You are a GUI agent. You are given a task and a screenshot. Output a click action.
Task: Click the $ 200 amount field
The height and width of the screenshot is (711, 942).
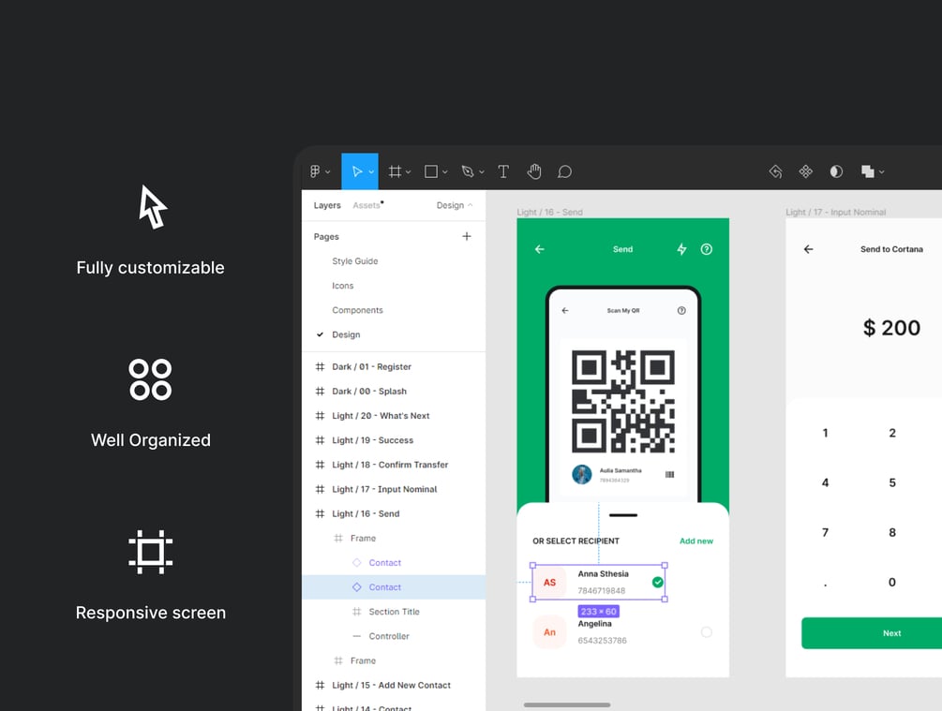coord(891,328)
